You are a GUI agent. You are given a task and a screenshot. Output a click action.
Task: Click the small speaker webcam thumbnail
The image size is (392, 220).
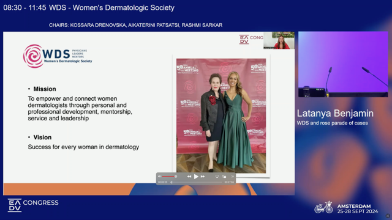279,40
